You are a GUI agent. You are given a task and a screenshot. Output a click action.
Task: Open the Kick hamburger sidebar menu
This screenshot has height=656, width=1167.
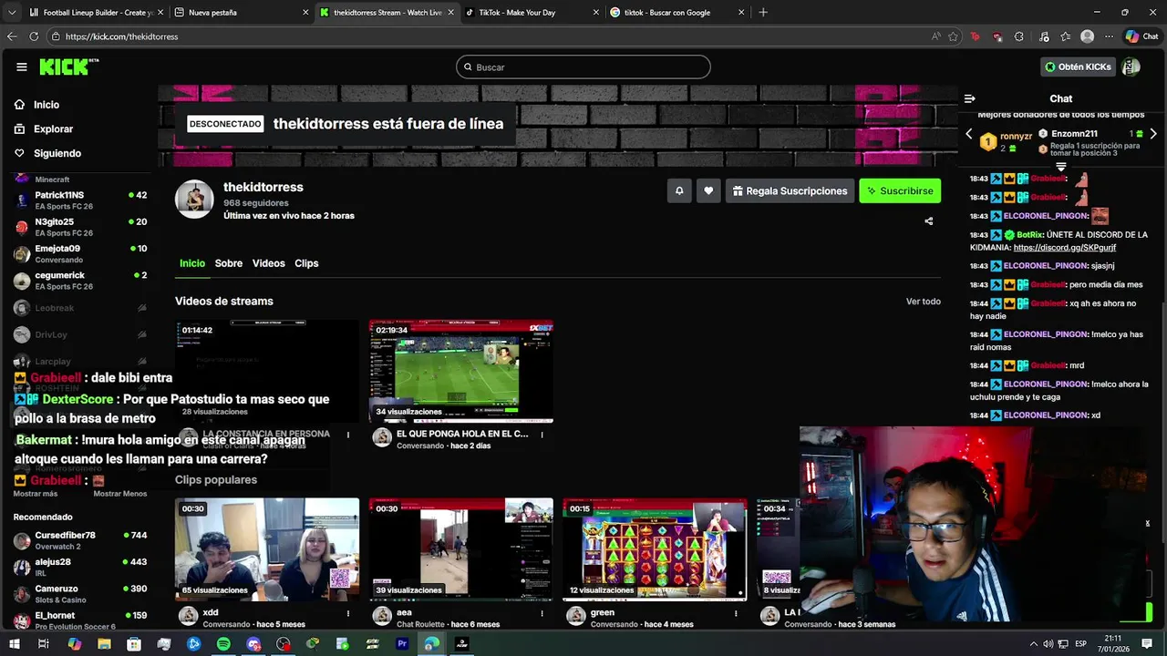22,67
